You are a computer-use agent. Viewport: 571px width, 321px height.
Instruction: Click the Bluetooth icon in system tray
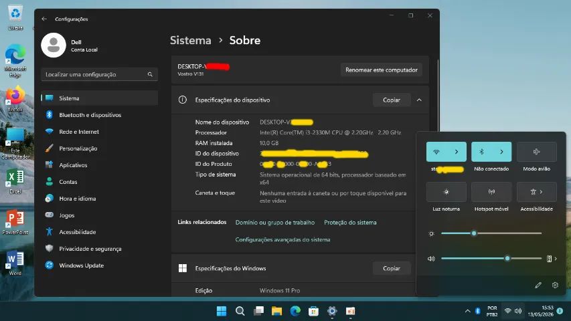478,311
